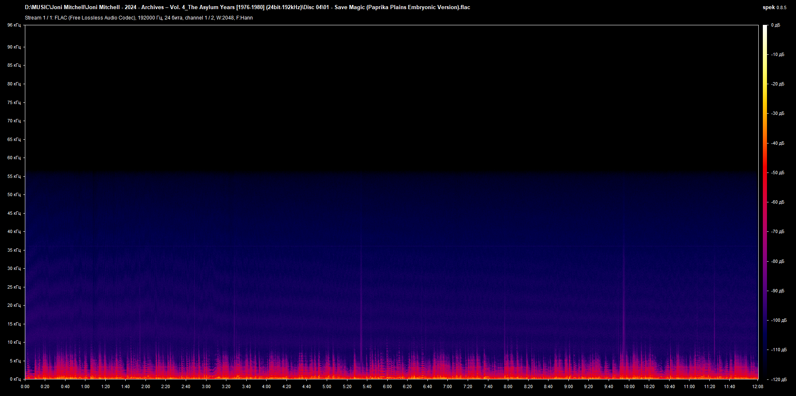Click the black region above 60 kHz
Viewport: 796px width, 396px height.
pos(373,91)
